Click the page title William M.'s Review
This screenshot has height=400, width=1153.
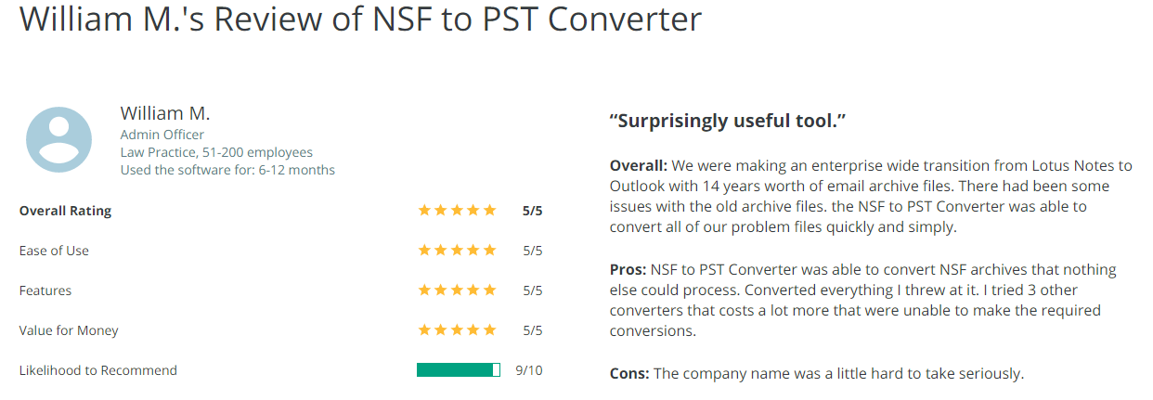tap(360, 19)
